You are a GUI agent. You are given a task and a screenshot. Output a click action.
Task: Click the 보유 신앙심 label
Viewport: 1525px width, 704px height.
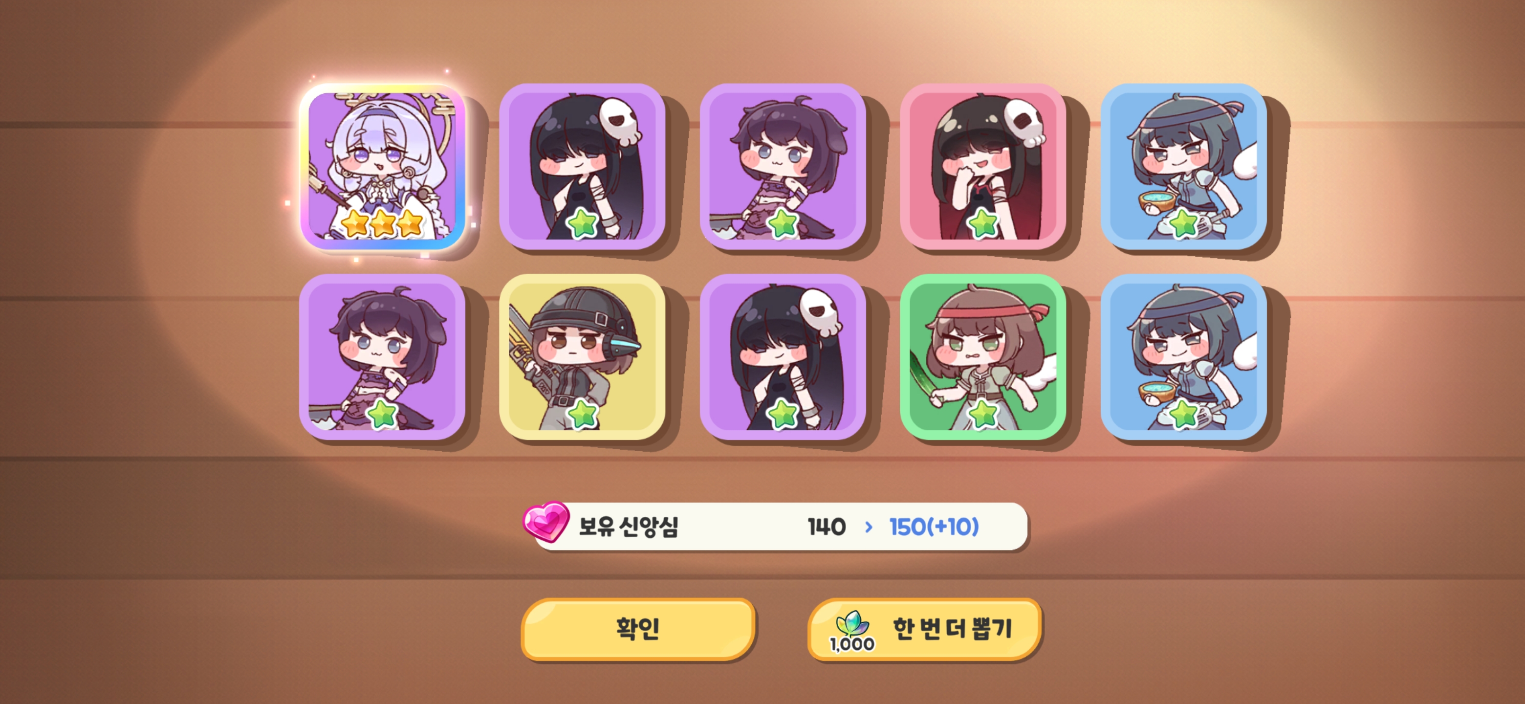628,527
